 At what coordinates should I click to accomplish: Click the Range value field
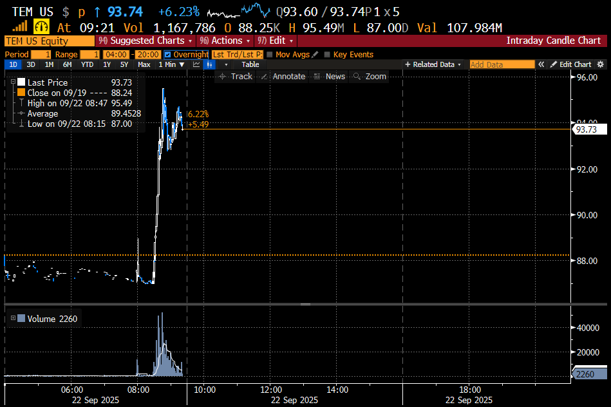(x=89, y=55)
